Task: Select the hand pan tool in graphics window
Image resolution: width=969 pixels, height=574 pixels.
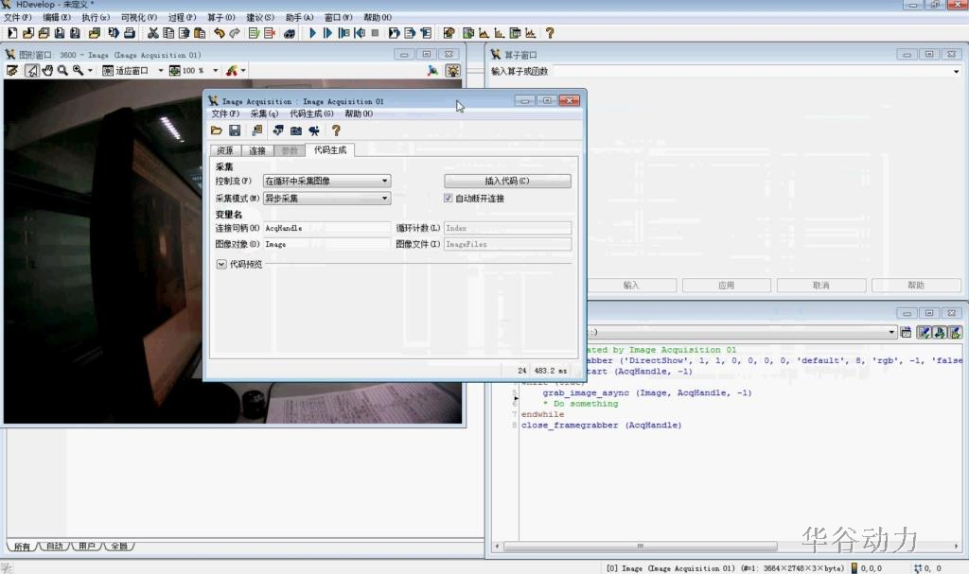Action: pyautogui.click(x=47, y=70)
